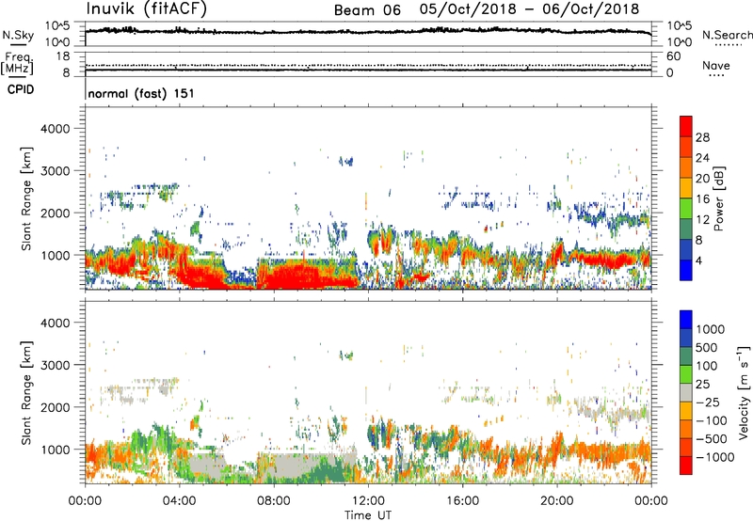The height and width of the screenshot is (521, 753).
Task: Click the 'N.Sky' legend label
Action: 18,35
